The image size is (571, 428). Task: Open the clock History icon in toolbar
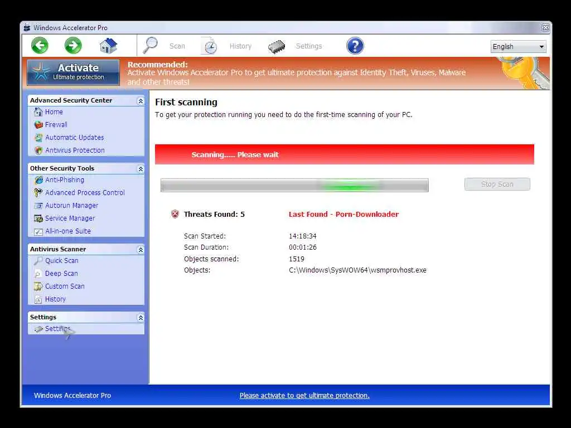pos(210,46)
